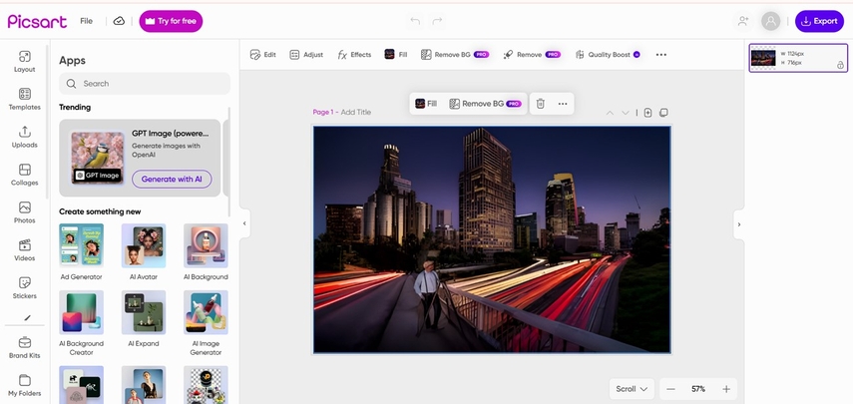
Task: Click the GPT Image bird thumbnail
Action: pyautogui.click(x=98, y=158)
